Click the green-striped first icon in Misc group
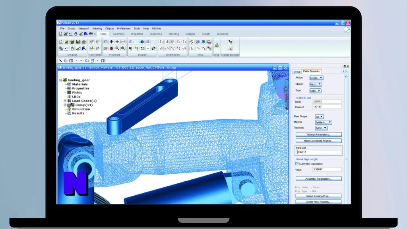 (x=192, y=42)
